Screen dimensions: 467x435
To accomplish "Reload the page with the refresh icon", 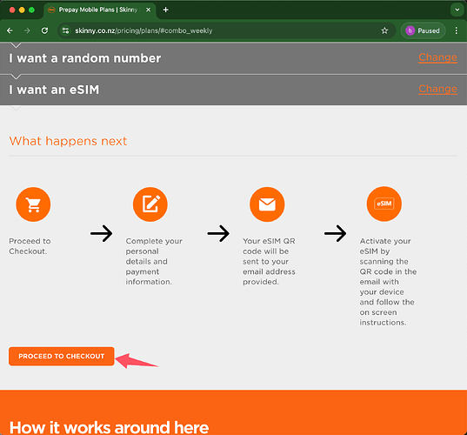I will (x=44, y=30).
